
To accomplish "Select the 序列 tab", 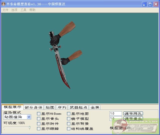I will click(62, 107).
